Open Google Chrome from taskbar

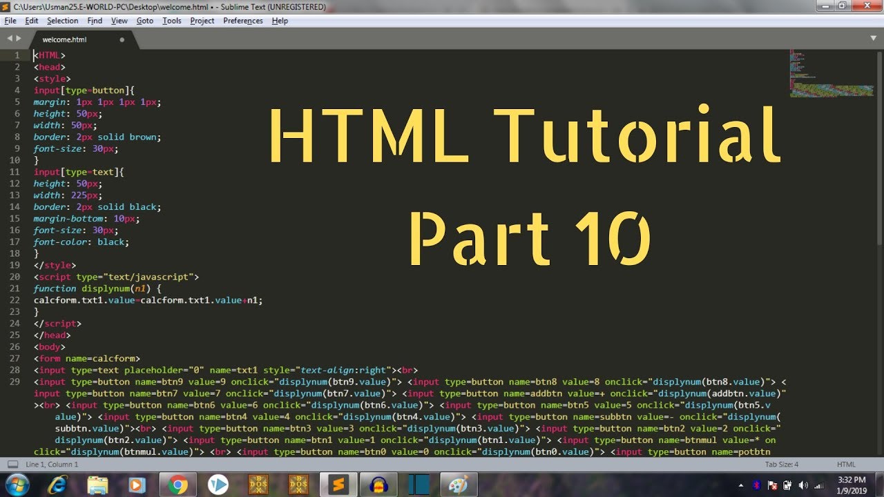click(x=177, y=485)
